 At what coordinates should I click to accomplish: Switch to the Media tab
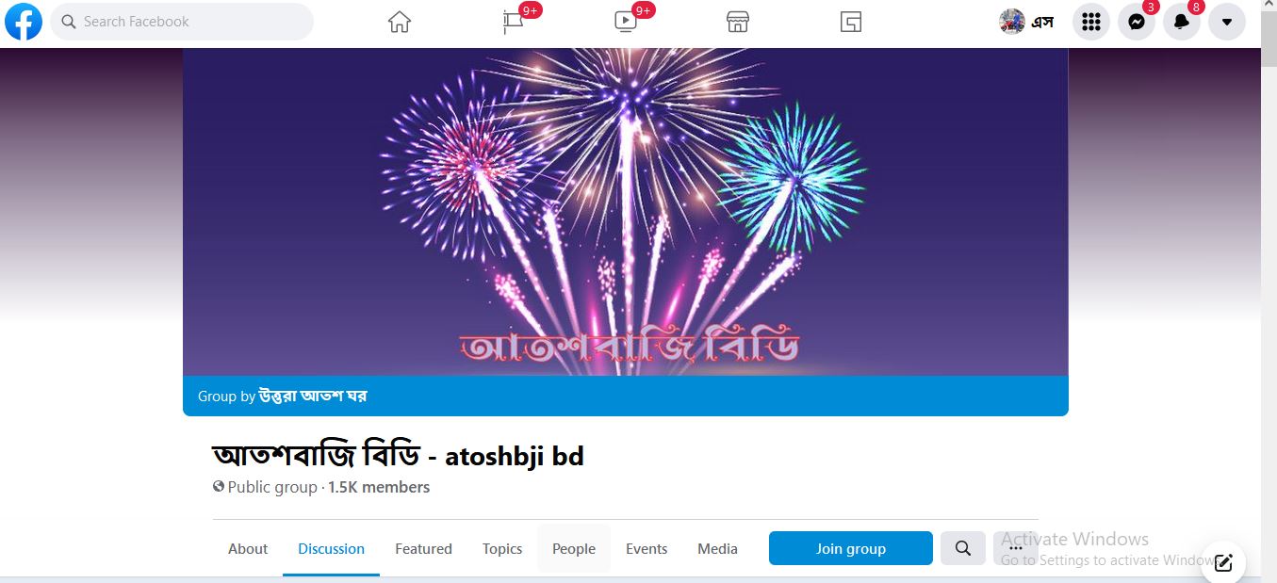click(717, 548)
